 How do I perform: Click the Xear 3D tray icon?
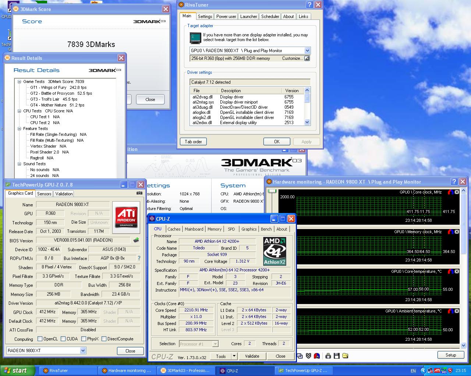click(444, 370)
